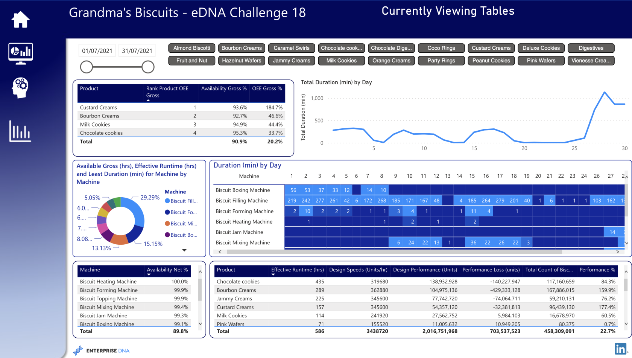The image size is (632, 358).
Task: Click the Biscuit Forming Machine legend marker
Action: 167,212
